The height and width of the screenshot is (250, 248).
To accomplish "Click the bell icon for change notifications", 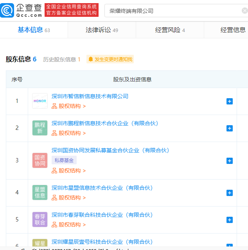I will tap(91, 59).
